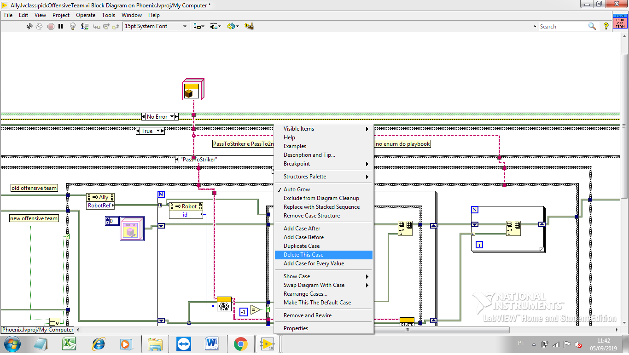Select the i iteration terminal in right loop
Viewport: 629px width, 355px height.
pyautogui.click(x=479, y=245)
